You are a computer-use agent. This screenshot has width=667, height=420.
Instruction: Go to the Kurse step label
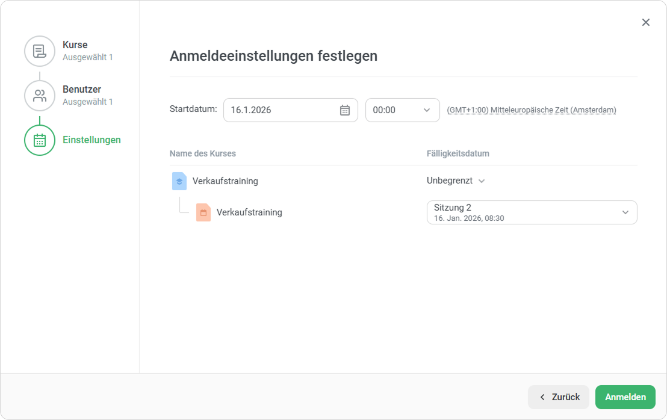75,45
